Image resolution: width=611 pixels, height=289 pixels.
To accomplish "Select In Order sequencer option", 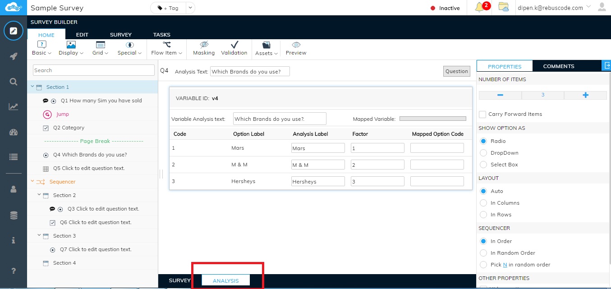I will 483,241.
